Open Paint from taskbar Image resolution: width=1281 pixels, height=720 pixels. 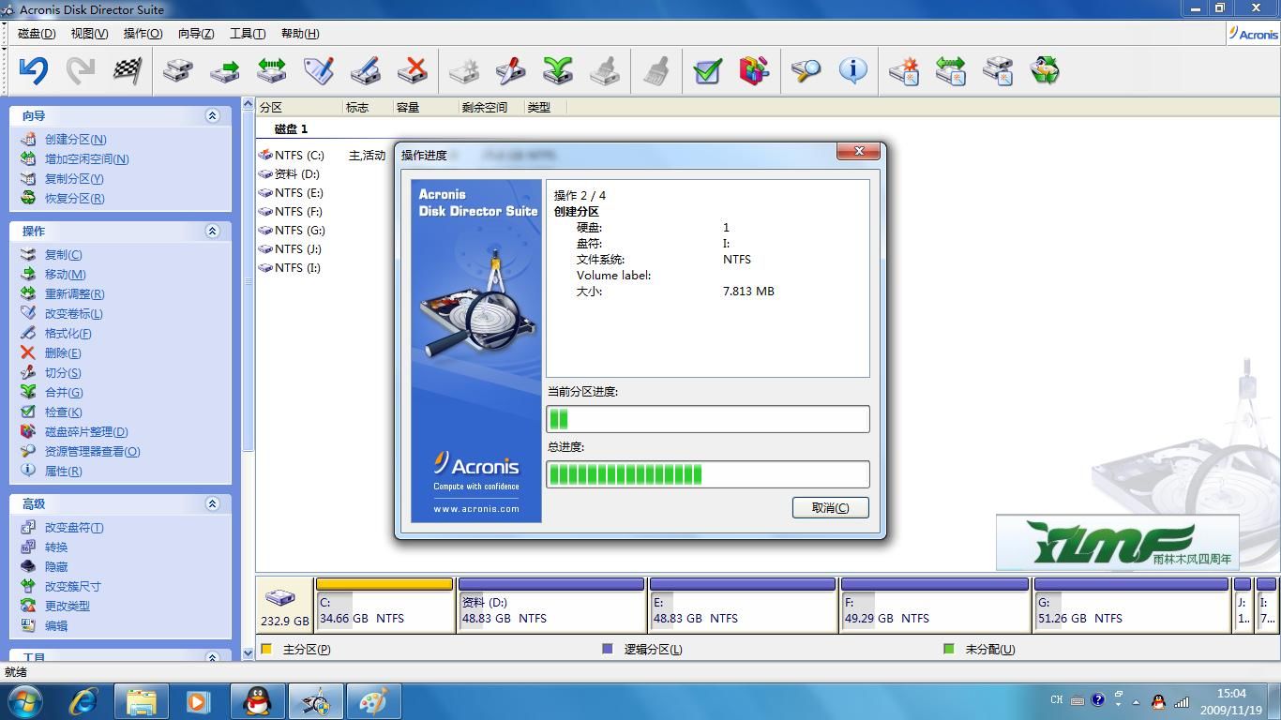[x=373, y=701]
